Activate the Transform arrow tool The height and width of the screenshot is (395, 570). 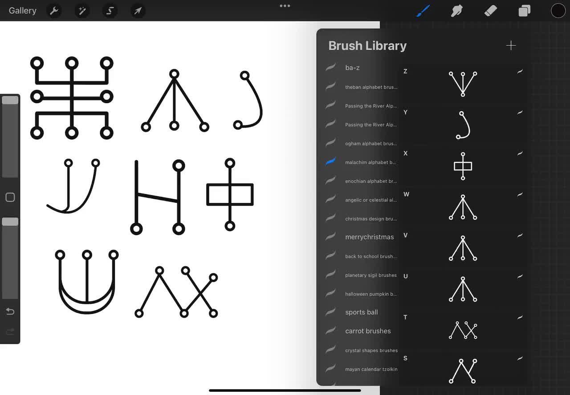(x=138, y=10)
